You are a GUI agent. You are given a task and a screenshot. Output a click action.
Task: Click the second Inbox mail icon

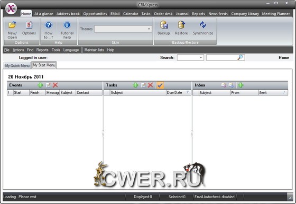[x=231, y=85]
